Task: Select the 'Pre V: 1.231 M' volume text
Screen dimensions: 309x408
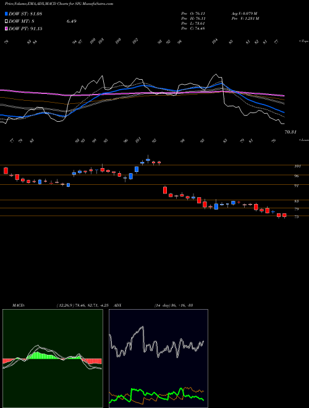Action: (x=245, y=19)
